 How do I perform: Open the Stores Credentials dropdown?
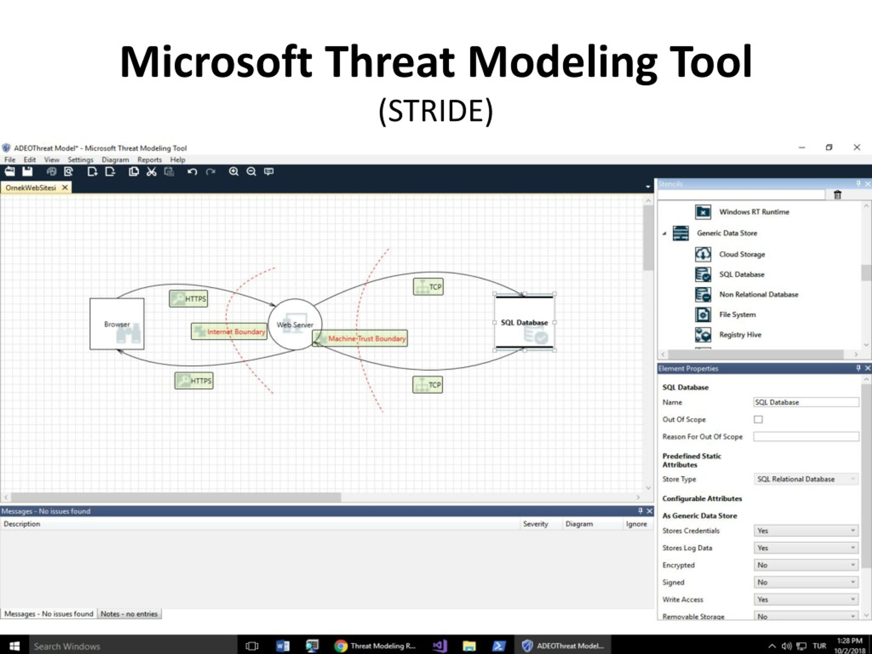click(806, 531)
